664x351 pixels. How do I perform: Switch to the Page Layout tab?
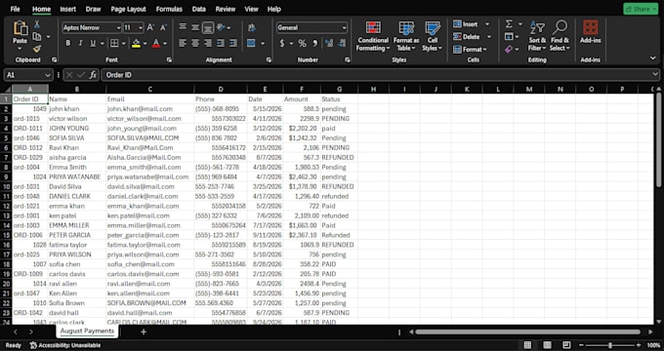(x=128, y=9)
